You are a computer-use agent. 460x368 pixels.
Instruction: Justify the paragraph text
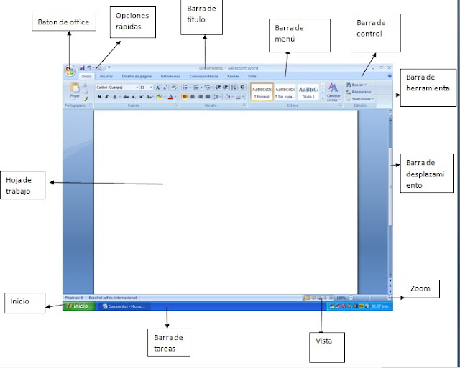coord(208,97)
